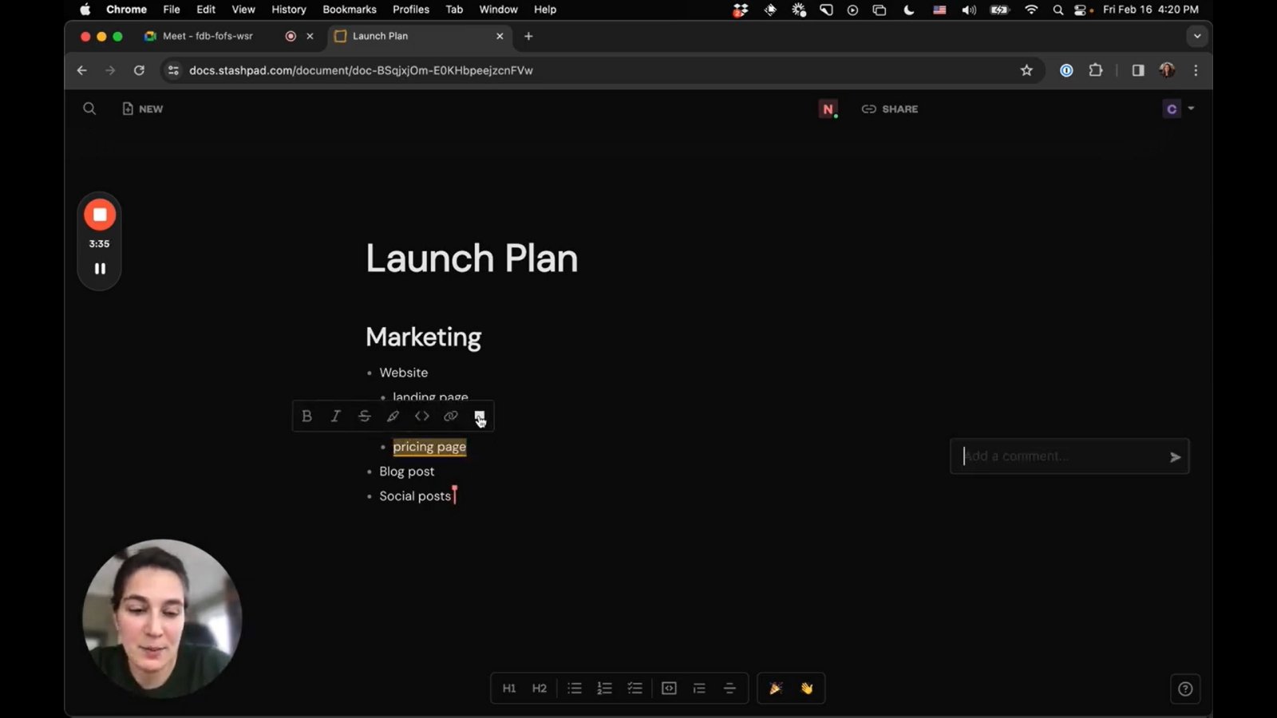Viewport: 1277px width, 718px height.
Task: Click the comment icon in the floating toolbar
Action: pyautogui.click(x=480, y=416)
